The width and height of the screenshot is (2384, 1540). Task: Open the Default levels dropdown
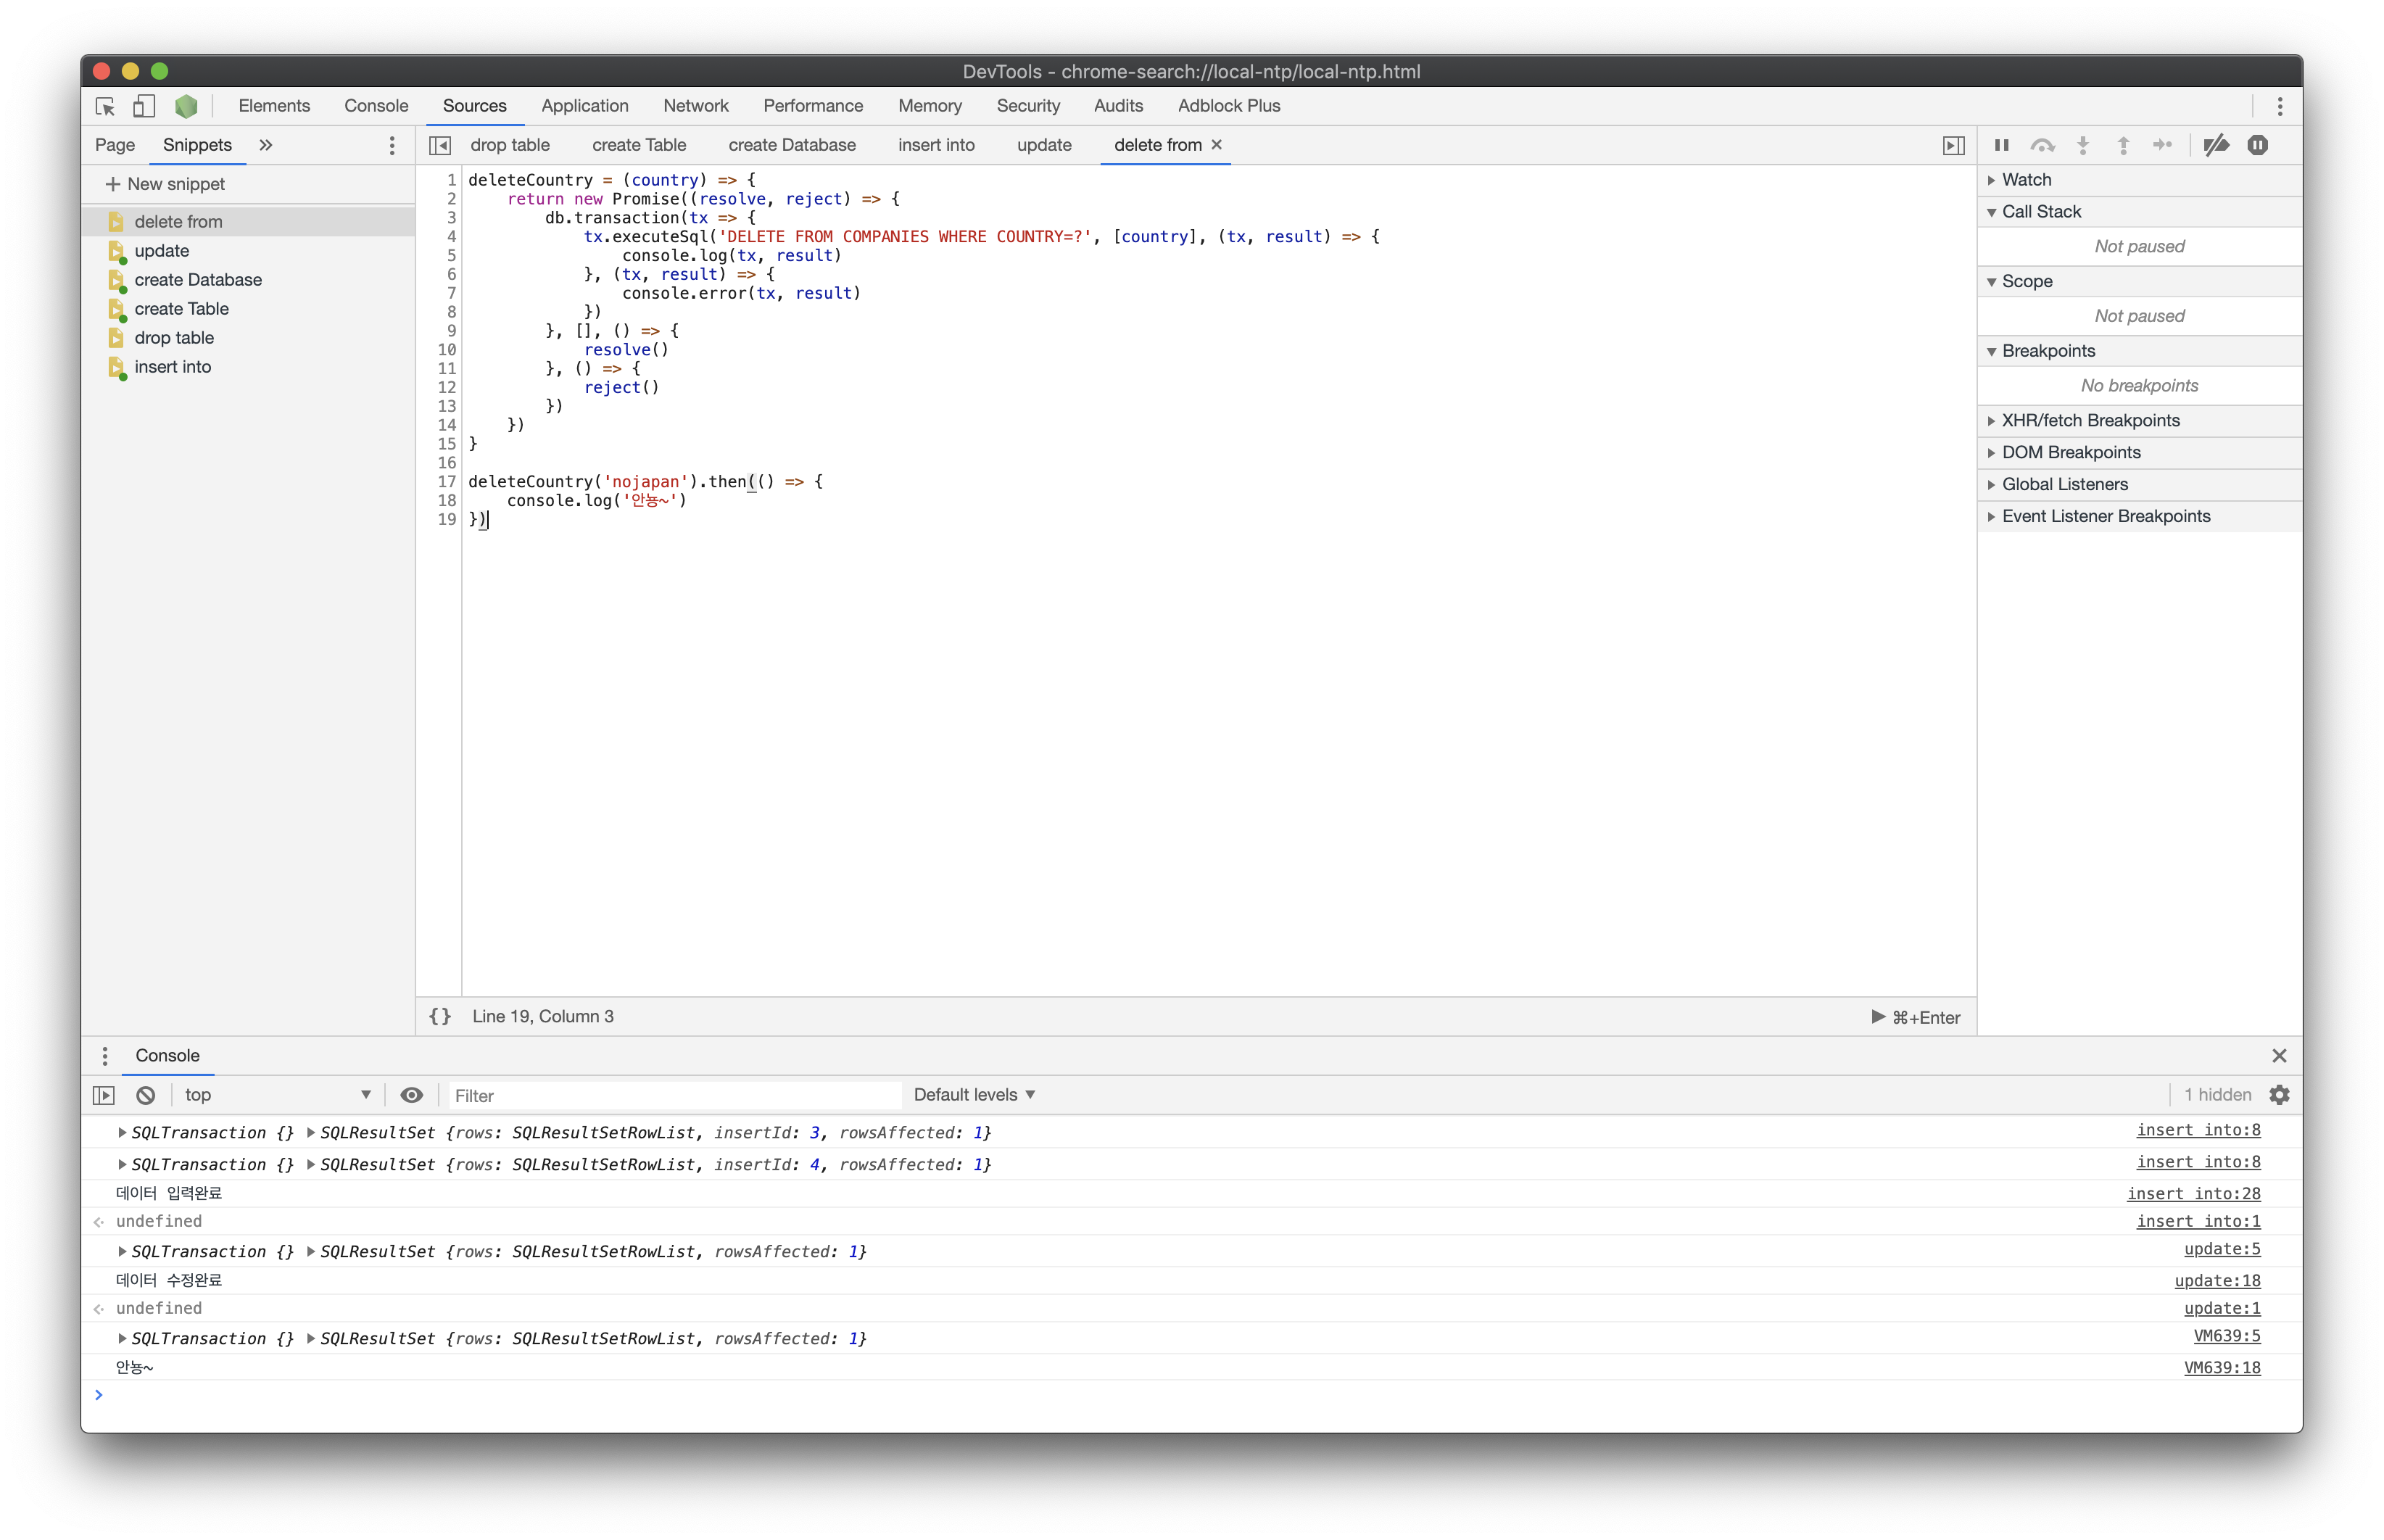click(974, 1095)
